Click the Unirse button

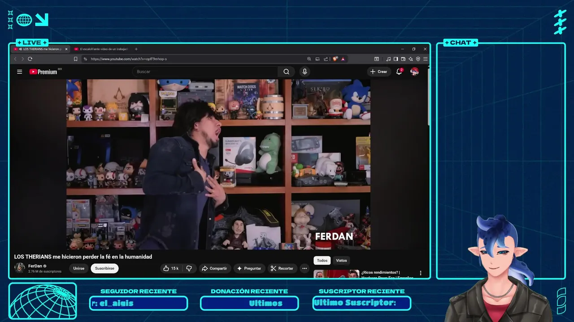(x=78, y=268)
